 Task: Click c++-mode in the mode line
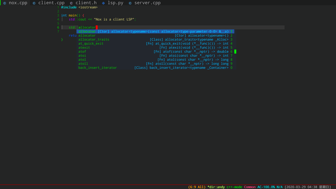[x=234, y=187]
